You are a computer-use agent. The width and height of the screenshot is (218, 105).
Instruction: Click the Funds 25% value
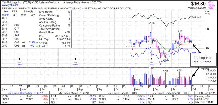(x=68, y=46)
